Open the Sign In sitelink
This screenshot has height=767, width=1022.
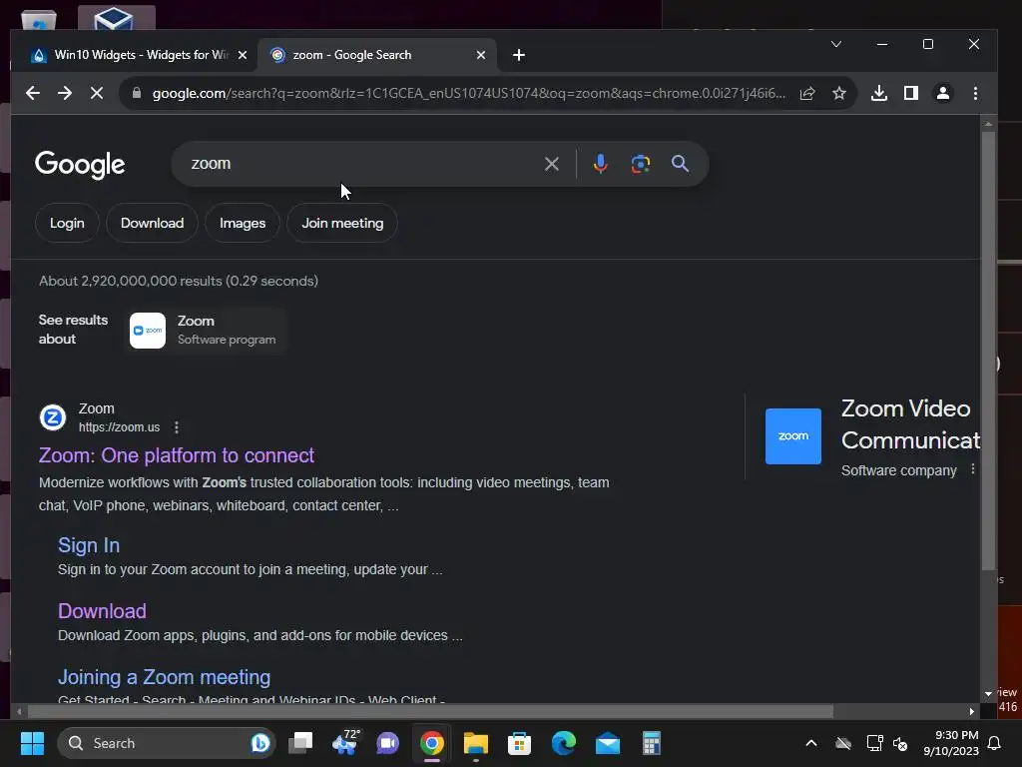point(89,545)
